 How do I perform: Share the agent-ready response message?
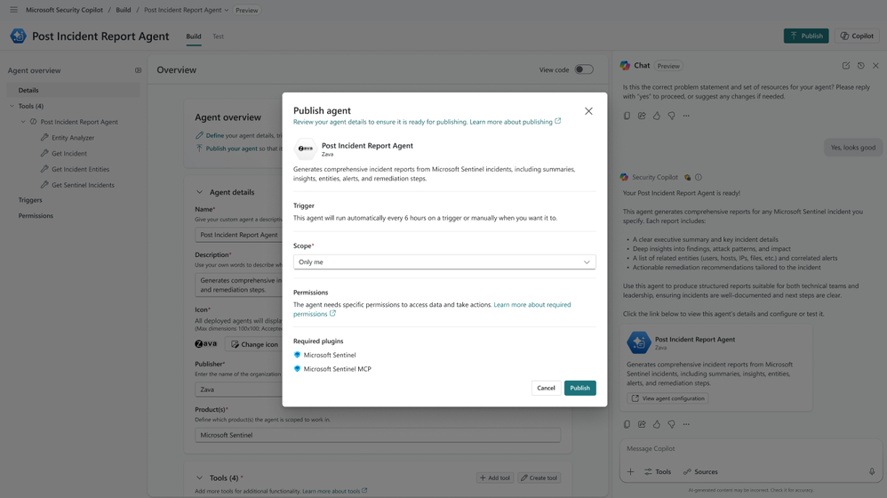(x=642, y=424)
